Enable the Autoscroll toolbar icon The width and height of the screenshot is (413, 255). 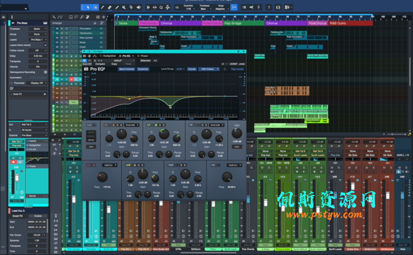[251, 7]
